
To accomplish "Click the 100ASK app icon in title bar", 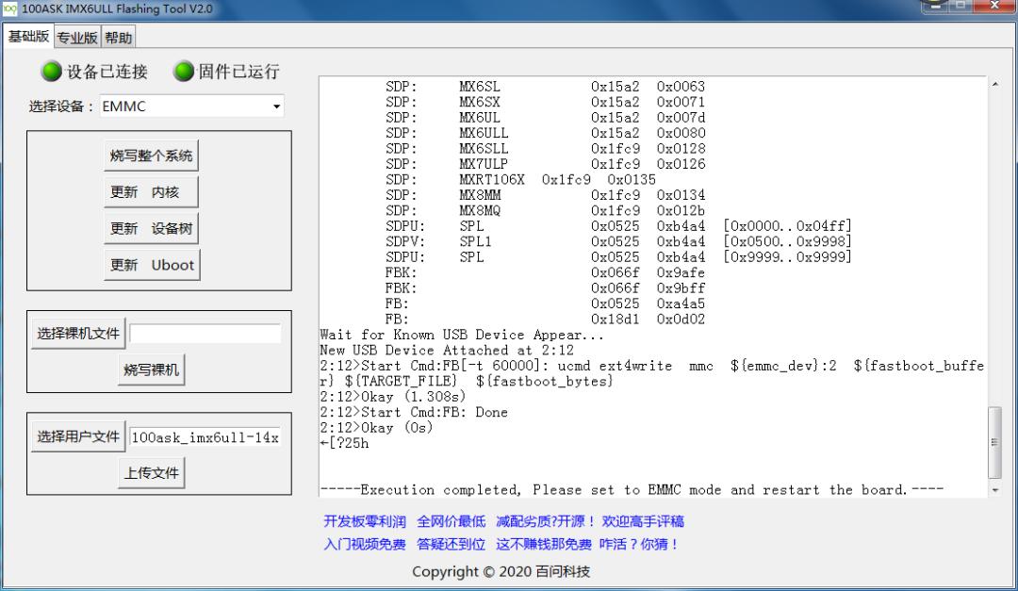I will [9, 9].
